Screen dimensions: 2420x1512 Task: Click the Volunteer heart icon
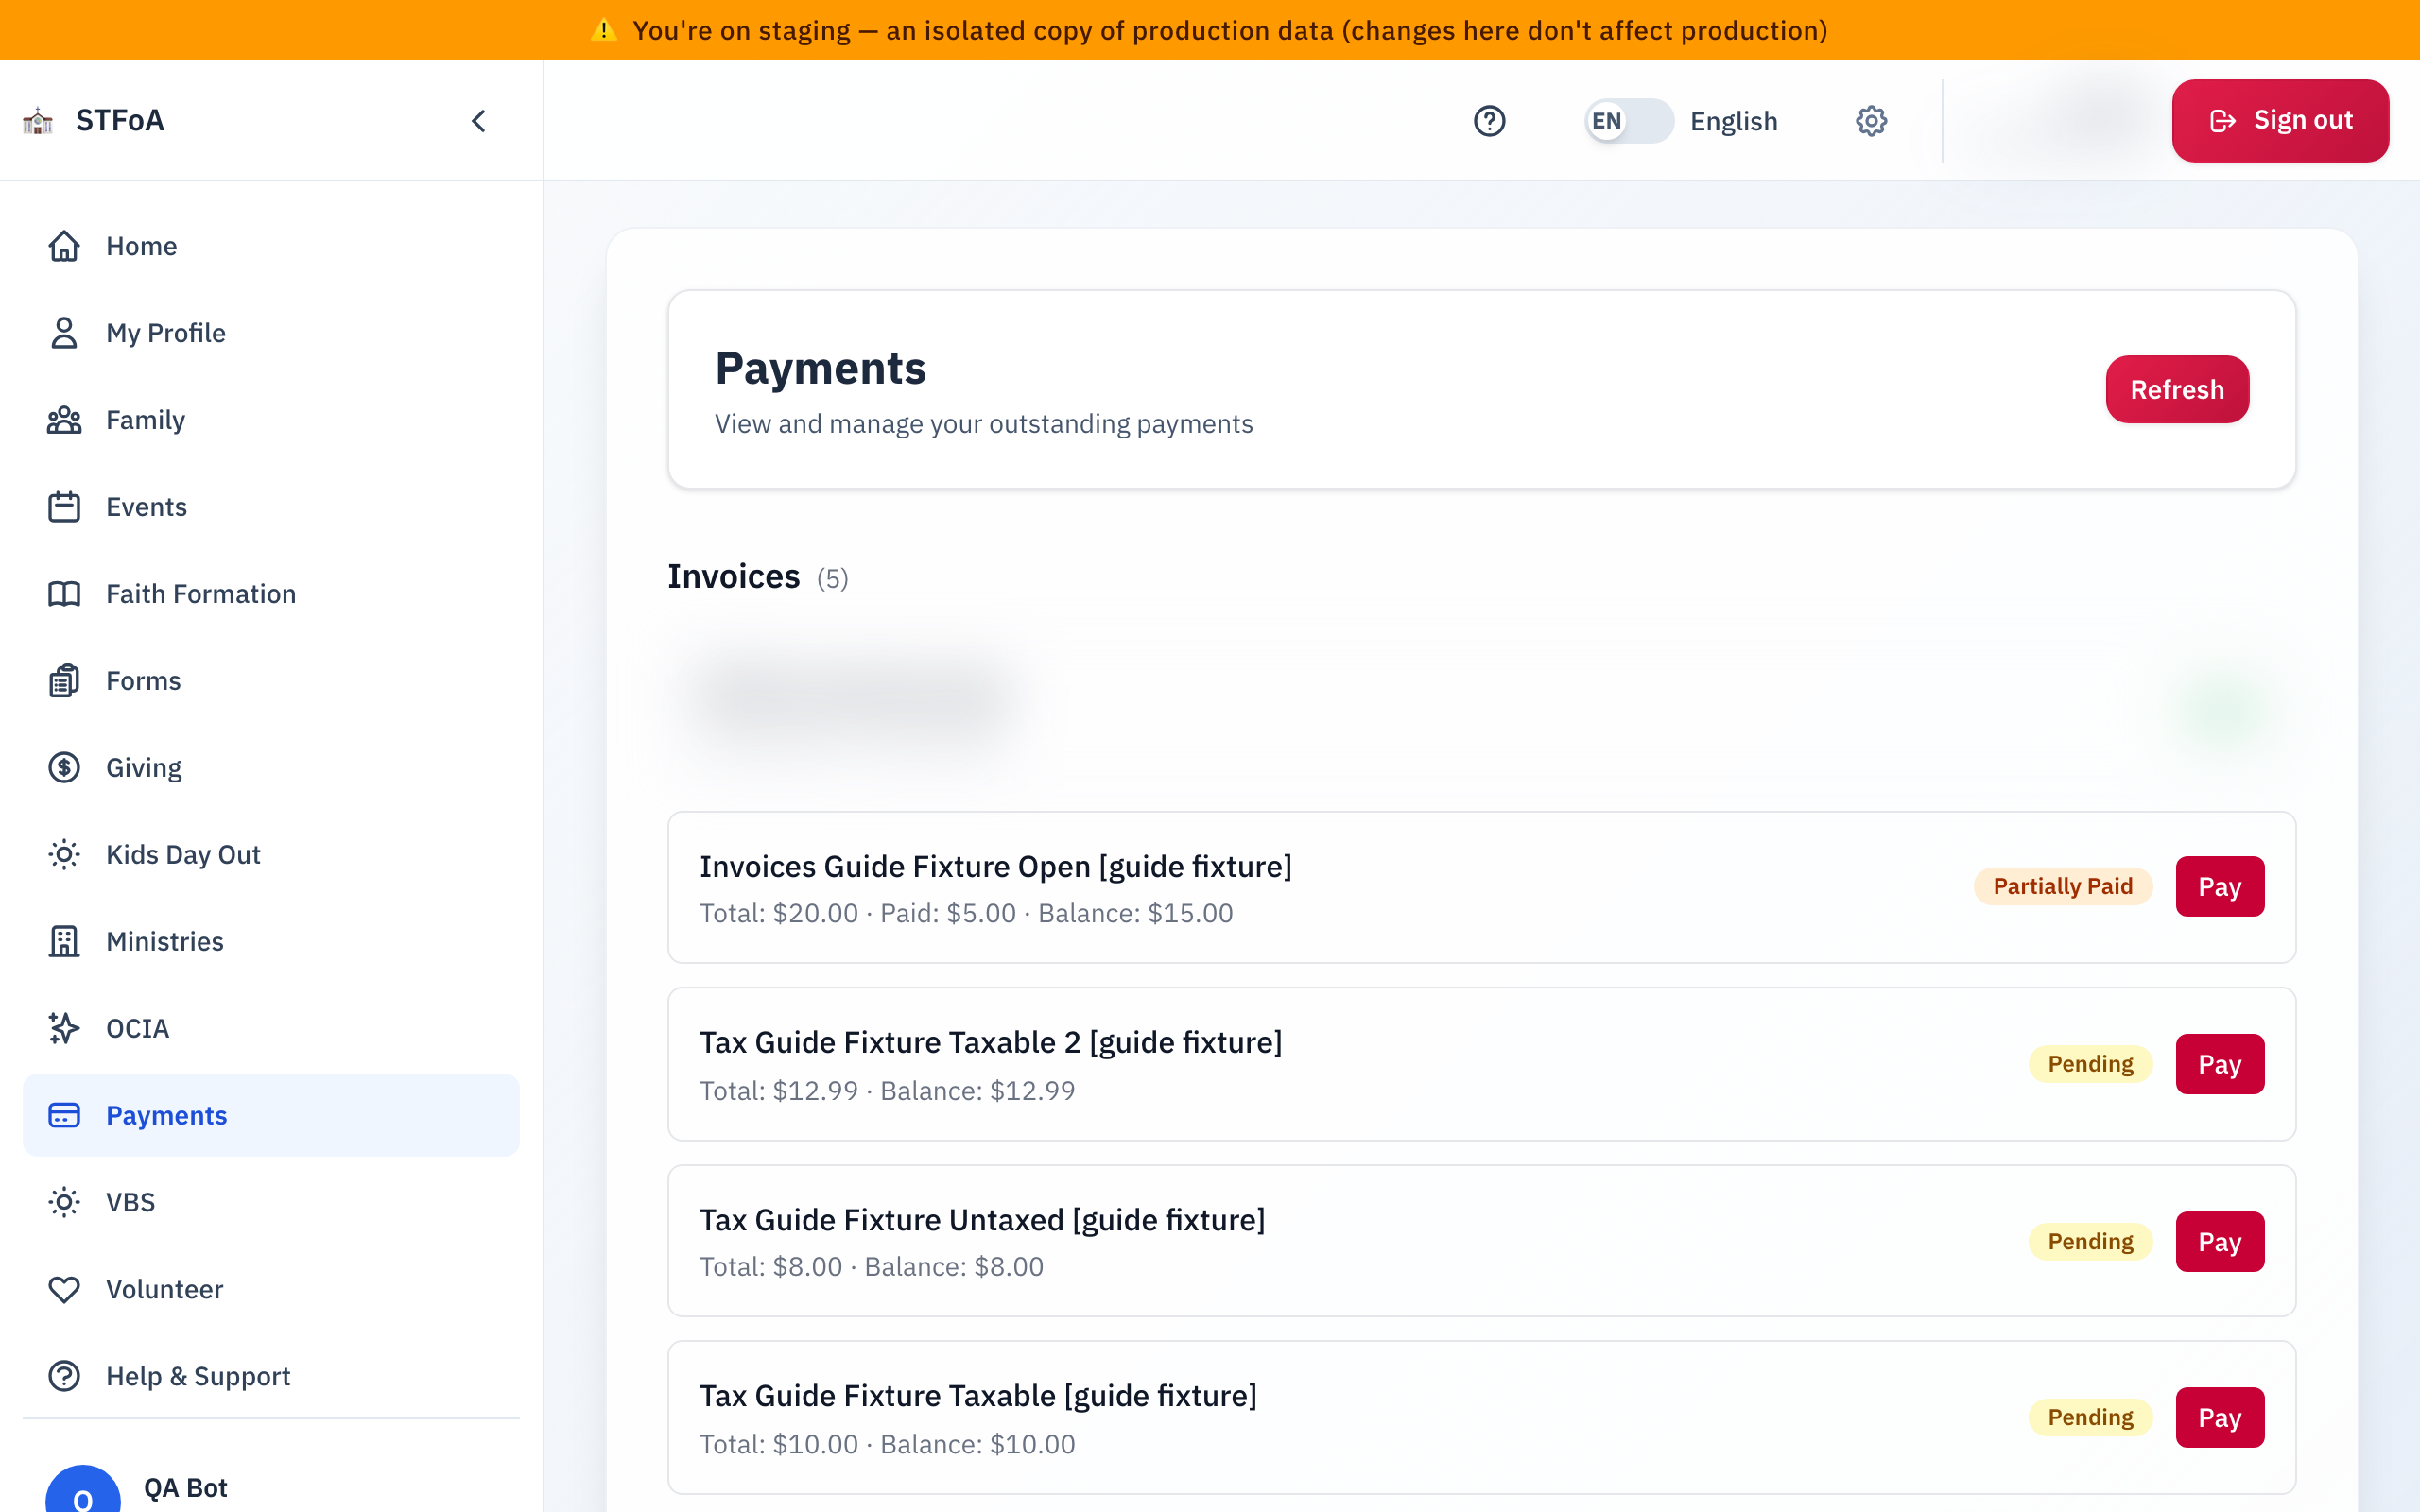pyautogui.click(x=64, y=1289)
